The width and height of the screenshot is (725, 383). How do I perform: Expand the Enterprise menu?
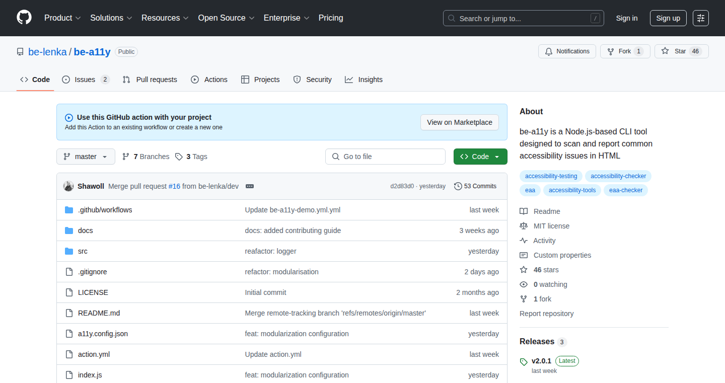click(x=287, y=18)
